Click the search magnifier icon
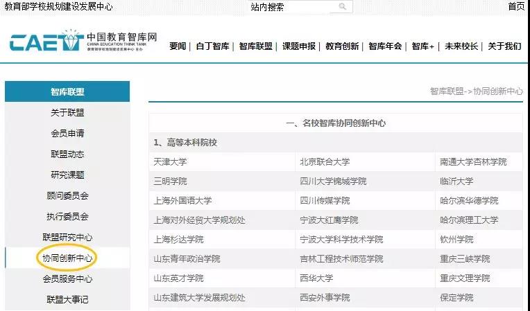 tap(343, 6)
